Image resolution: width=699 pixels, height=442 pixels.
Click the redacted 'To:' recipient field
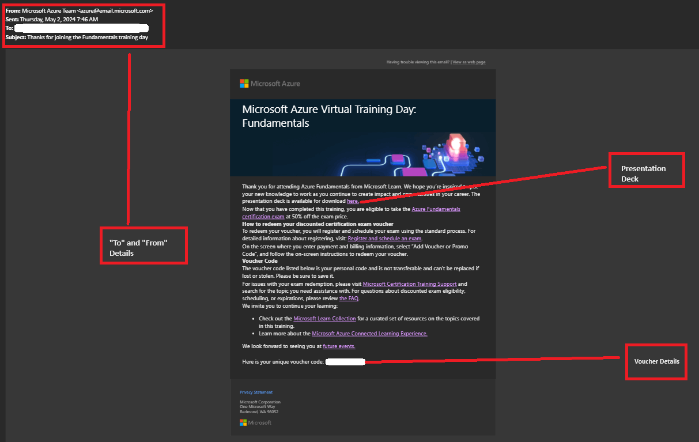coord(81,28)
